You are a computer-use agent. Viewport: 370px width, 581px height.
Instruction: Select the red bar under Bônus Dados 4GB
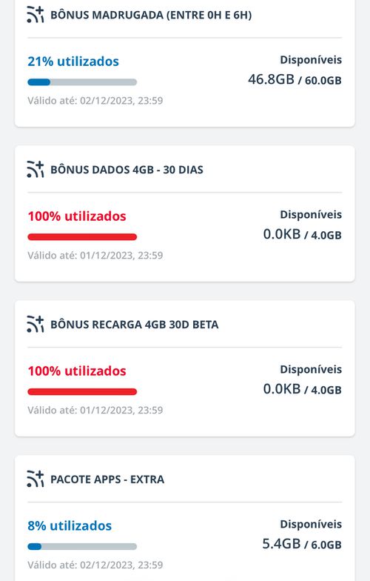(82, 237)
